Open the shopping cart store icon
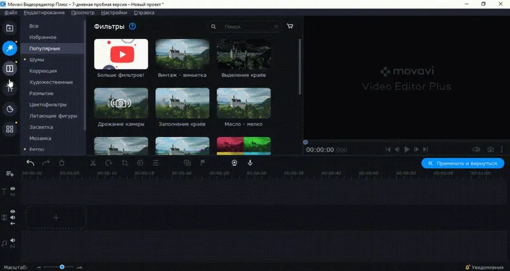This screenshot has width=510, height=271. coord(290,26)
